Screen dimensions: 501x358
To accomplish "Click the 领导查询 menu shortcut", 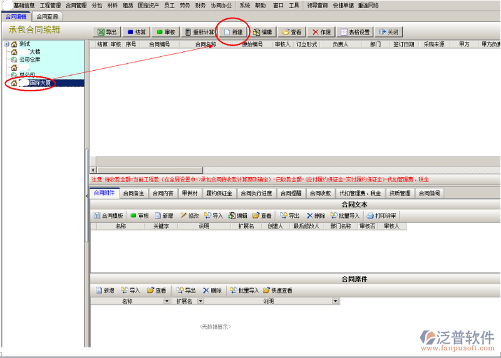I will tap(317, 6).
